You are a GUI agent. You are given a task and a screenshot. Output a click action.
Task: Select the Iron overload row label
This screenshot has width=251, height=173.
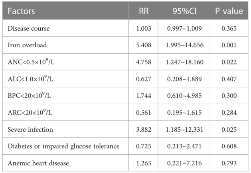28,46
